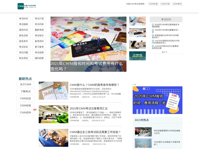Open hot item 特许财富管理师CWM持证者被认定为

[167, 132]
